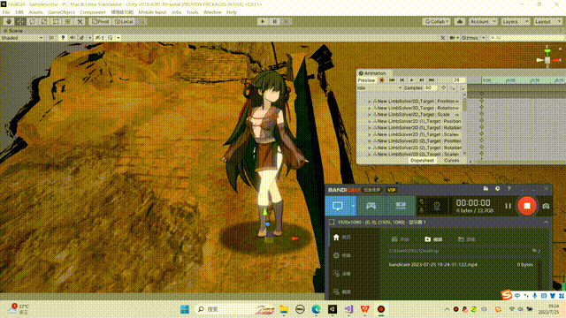Select Bandicam screen recording mode

(338, 206)
